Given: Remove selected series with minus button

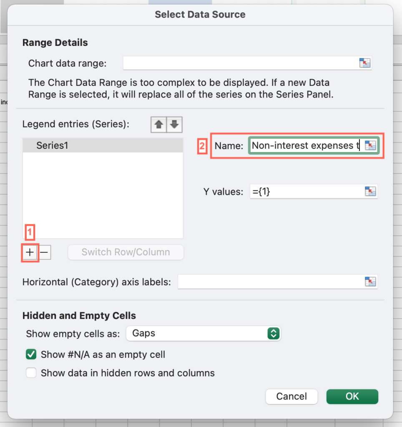Looking at the screenshot, I should click(44, 252).
